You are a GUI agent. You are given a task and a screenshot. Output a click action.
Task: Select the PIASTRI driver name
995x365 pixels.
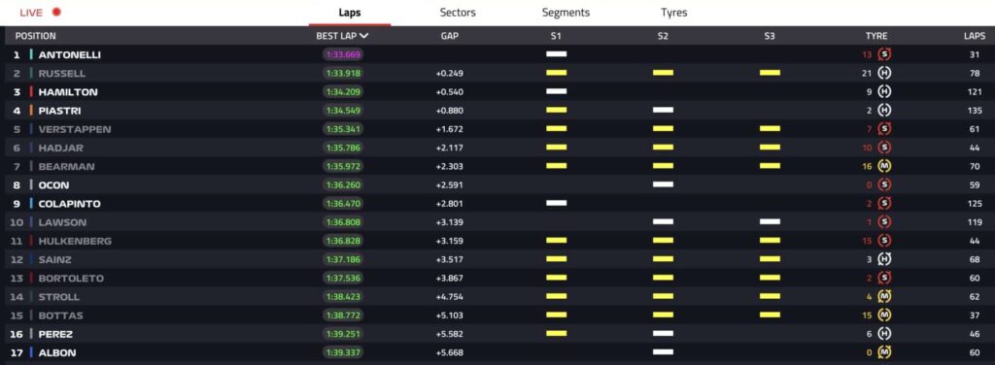59,111
